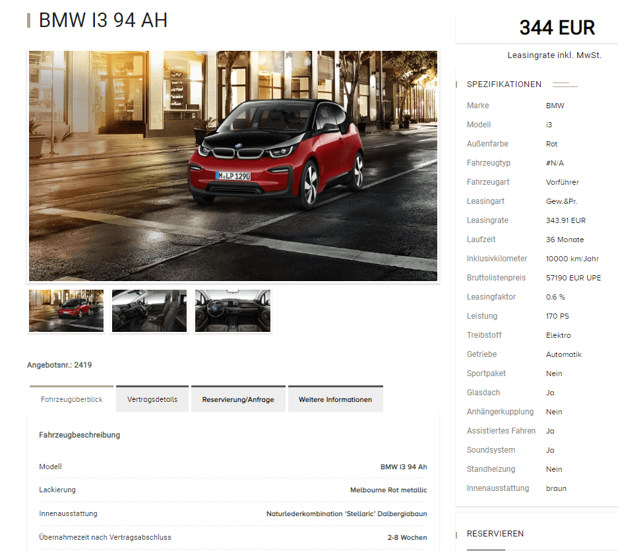Click the 344 EUR price box
This screenshot has width=618, height=551.
pyautogui.click(x=557, y=28)
